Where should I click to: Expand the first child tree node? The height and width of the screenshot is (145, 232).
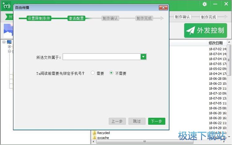point(10,46)
